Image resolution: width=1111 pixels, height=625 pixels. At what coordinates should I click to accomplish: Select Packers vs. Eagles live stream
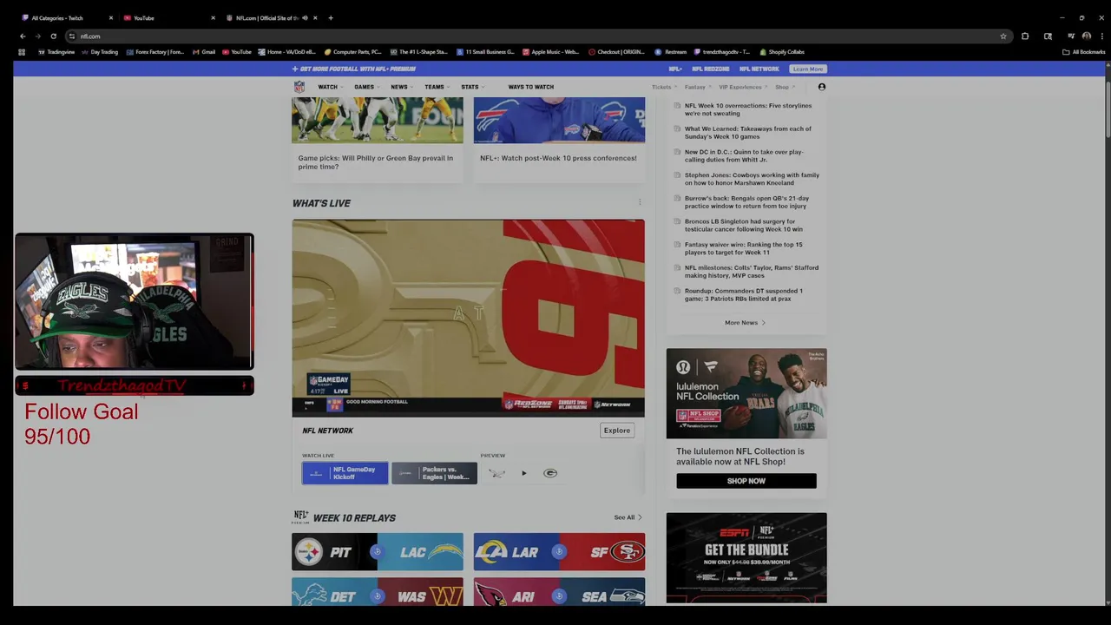(x=434, y=473)
